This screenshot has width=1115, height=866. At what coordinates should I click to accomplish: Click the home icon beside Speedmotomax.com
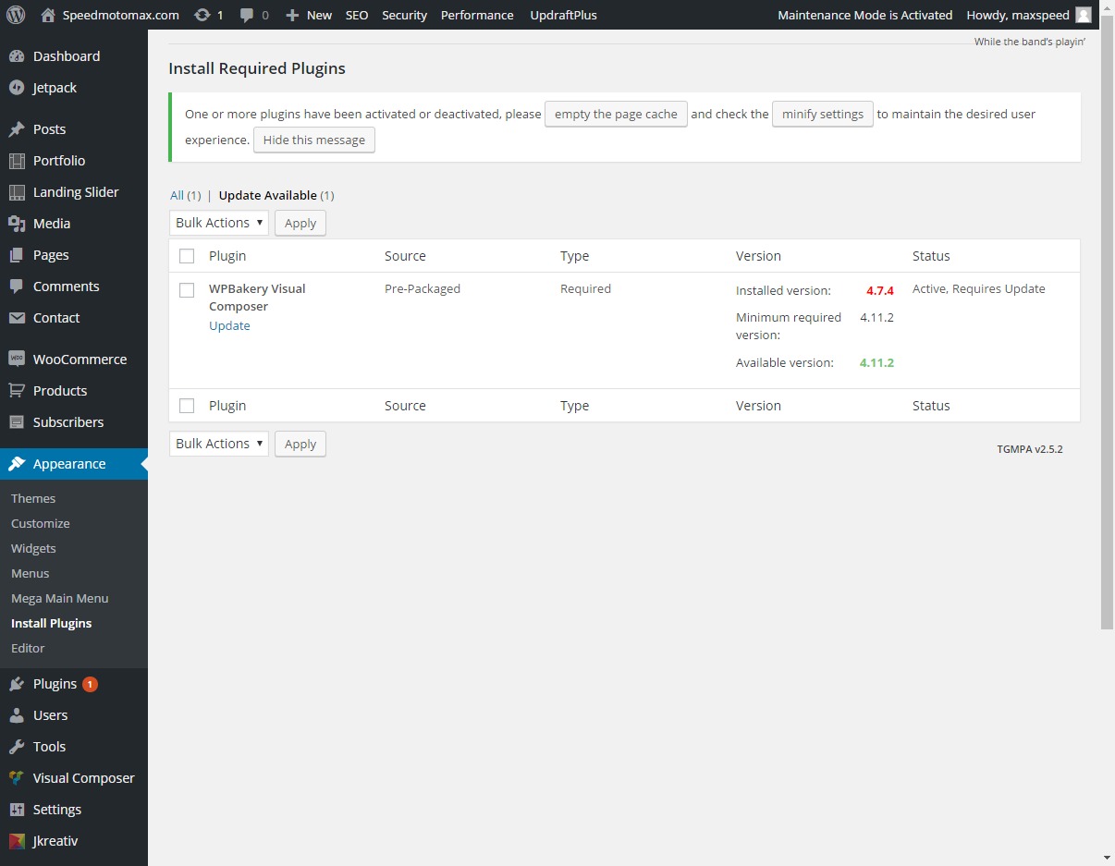click(x=49, y=15)
